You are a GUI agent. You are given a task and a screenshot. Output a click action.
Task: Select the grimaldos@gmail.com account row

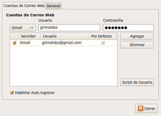(64, 43)
